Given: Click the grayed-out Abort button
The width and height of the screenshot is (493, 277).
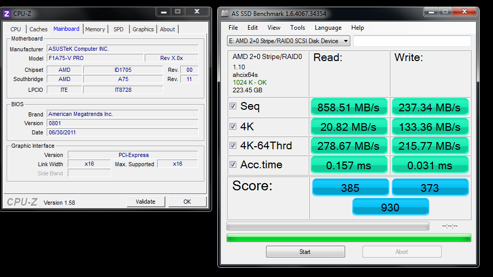Looking at the screenshot, I should 402,251.
